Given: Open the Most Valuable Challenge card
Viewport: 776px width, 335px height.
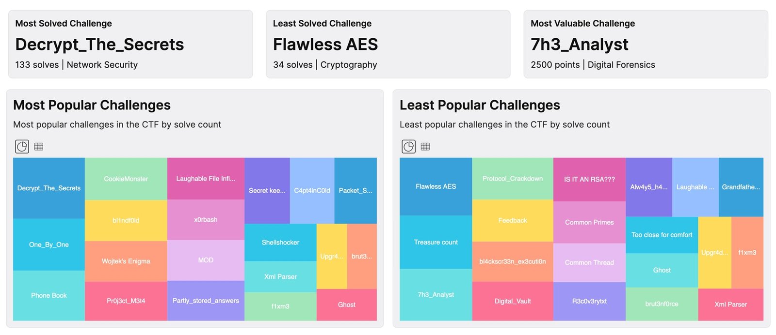Looking at the screenshot, I should coord(645,44).
